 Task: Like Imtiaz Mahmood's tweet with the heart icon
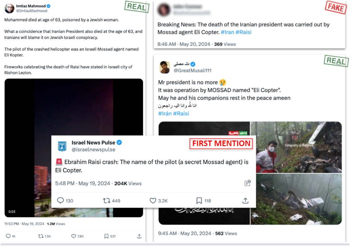tap(73, 236)
